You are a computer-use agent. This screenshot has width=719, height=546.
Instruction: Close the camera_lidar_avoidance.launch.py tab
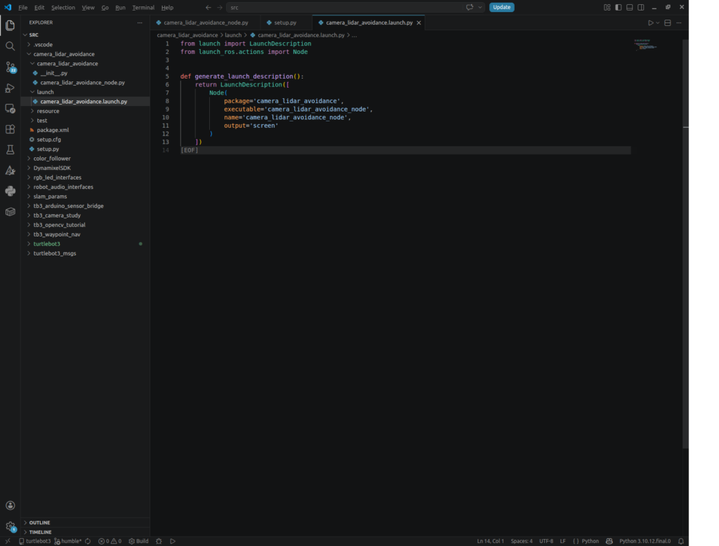click(x=418, y=22)
